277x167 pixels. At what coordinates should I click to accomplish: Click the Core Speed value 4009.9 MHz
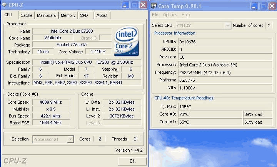pyautogui.click(x=51, y=102)
